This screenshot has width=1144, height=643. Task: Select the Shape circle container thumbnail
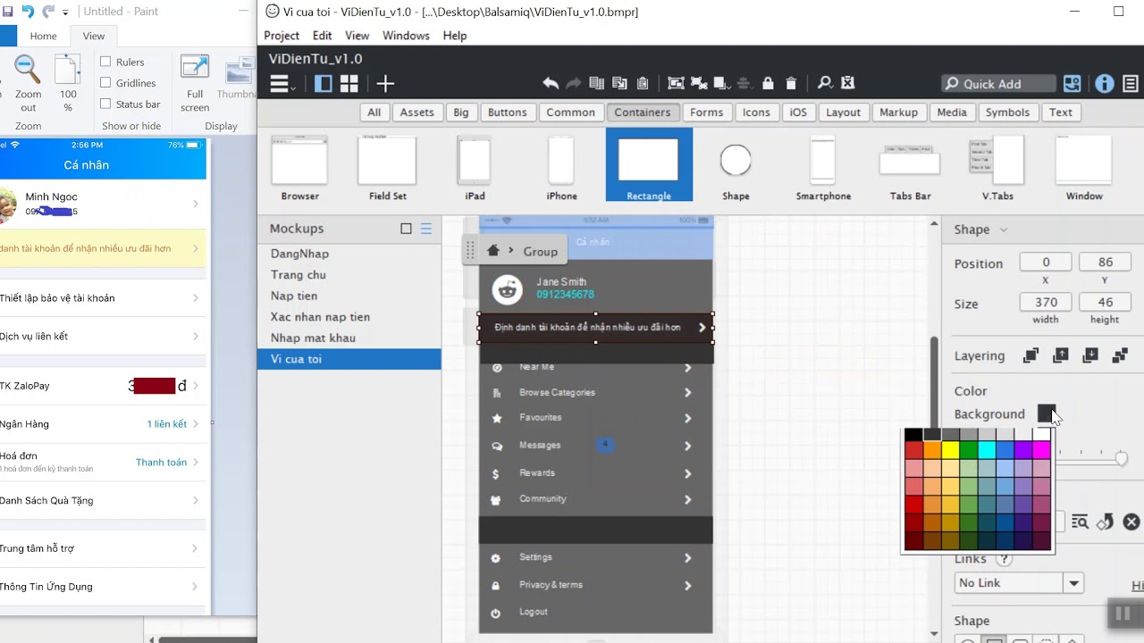[x=736, y=166]
